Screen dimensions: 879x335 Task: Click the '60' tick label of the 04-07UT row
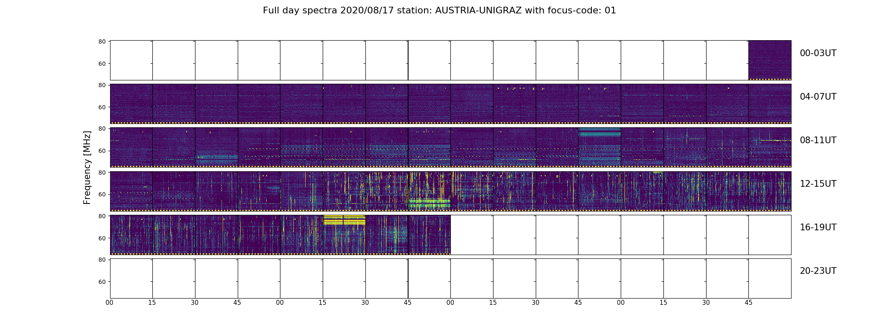pyautogui.click(x=102, y=107)
